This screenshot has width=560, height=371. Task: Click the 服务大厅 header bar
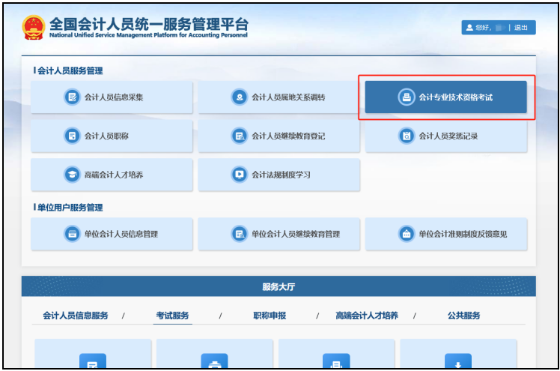tap(279, 287)
